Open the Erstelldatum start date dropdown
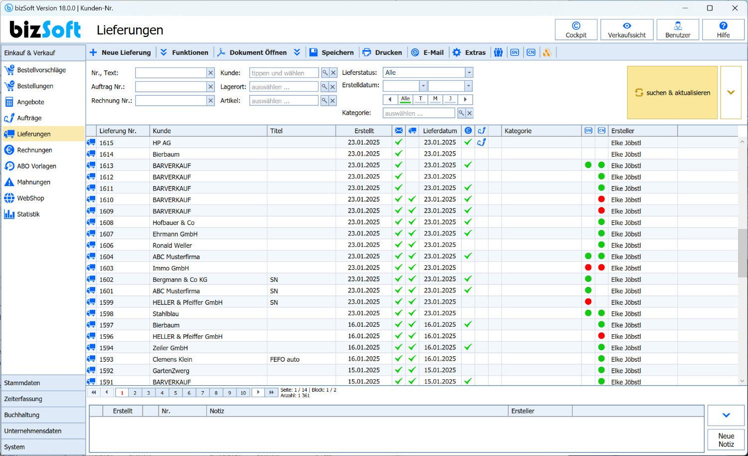This screenshot has width=748, height=456. click(x=423, y=86)
